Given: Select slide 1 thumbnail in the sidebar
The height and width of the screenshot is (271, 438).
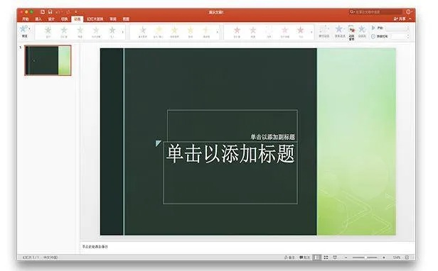Looking at the screenshot, I should coord(48,60).
